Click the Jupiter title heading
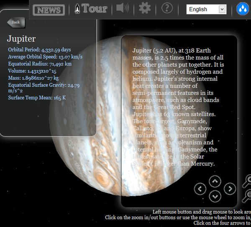 coord(21,39)
